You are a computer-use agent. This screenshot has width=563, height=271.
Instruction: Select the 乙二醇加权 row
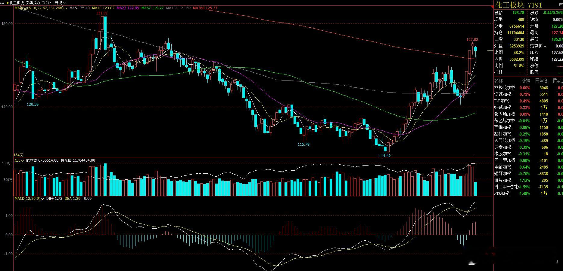[528, 160]
